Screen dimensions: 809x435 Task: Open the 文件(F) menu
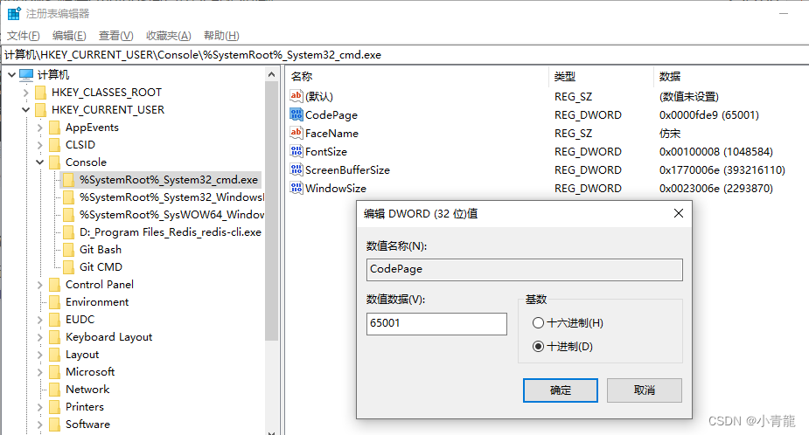tap(24, 36)
